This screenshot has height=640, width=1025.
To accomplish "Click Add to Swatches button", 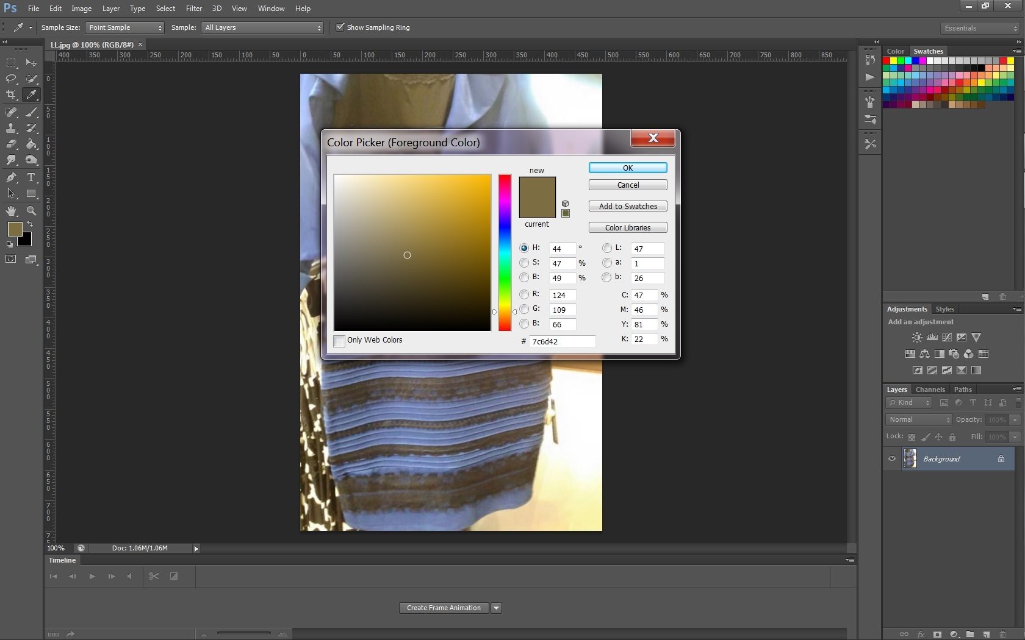I will coord(628,207).
